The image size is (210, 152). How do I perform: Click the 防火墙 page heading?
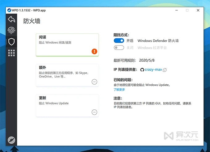tap(32, 21)
